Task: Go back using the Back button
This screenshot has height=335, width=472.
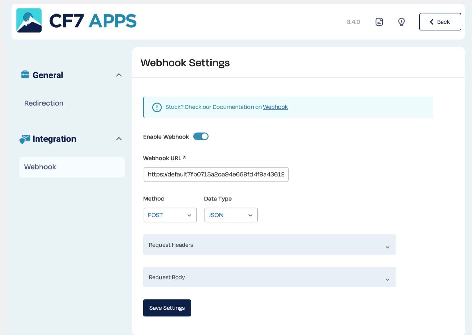Action: click(x=440, y=22)
